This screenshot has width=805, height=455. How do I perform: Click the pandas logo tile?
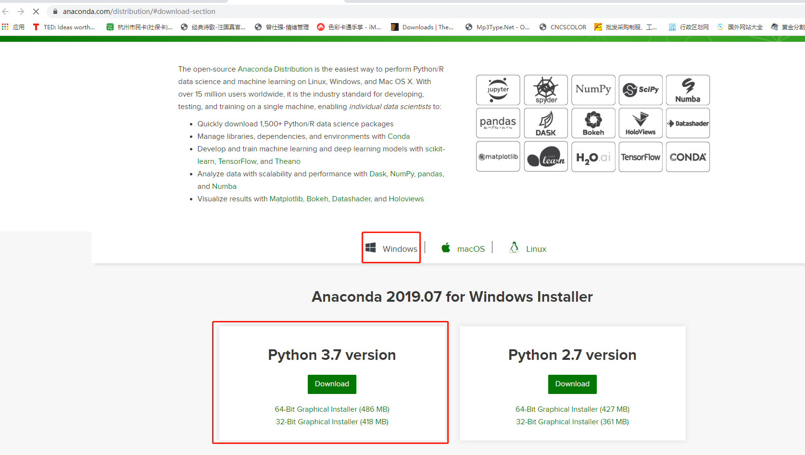[498, 123]
